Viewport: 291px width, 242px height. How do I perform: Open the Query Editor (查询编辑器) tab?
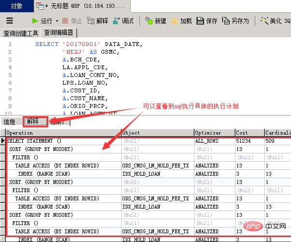pos(58,33)
